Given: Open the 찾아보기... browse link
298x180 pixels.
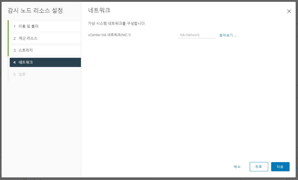Looking at the screenshot, I should coord(228,35).
